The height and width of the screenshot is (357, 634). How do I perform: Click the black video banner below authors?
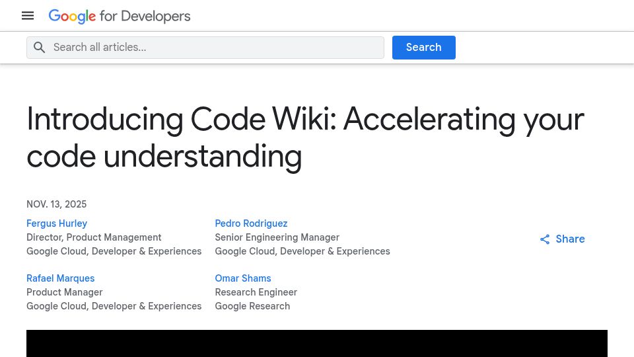(x=317, y=343)
